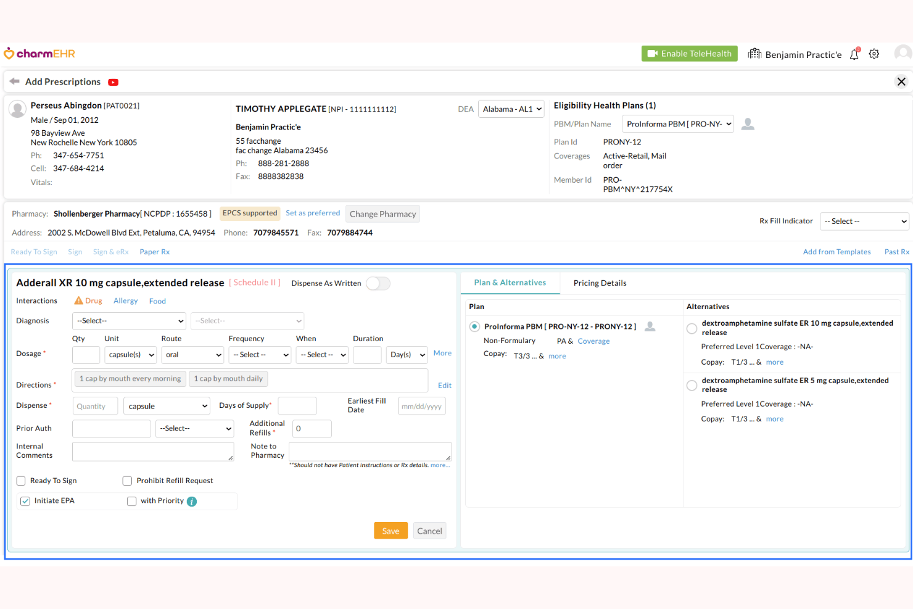Click the YouTube icon beside Add Prescriptions
Image resolution: width=913 pixels, height=609 pixels.
click(113, 81)
